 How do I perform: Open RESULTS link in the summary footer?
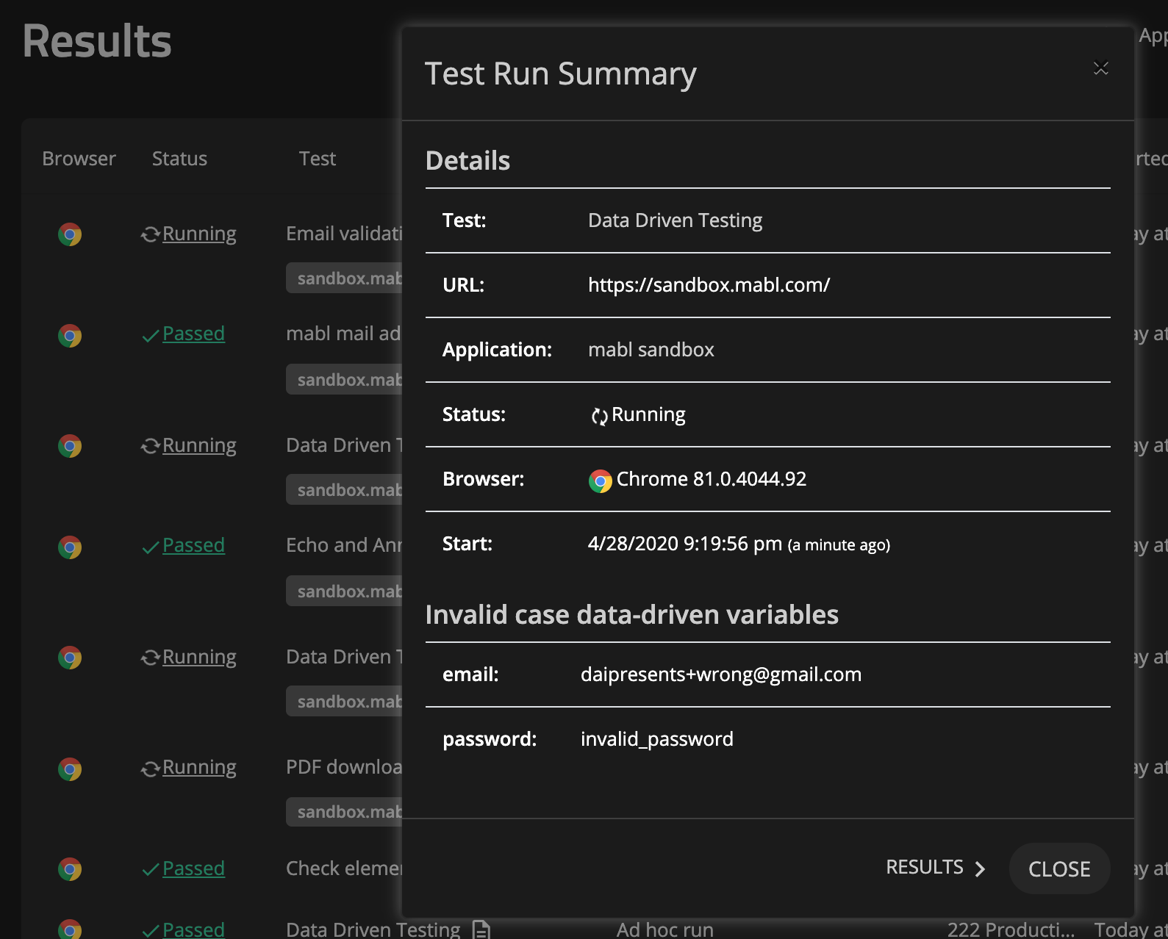(925, 868)
